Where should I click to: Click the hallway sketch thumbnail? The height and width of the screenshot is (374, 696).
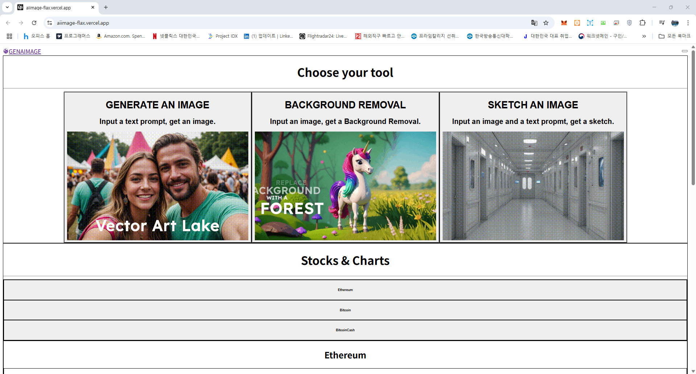pyautogui.click(x=533, y=186)
